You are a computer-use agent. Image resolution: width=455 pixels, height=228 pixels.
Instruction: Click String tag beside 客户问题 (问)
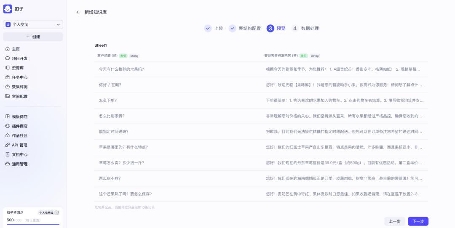click(x=134, y=56)
